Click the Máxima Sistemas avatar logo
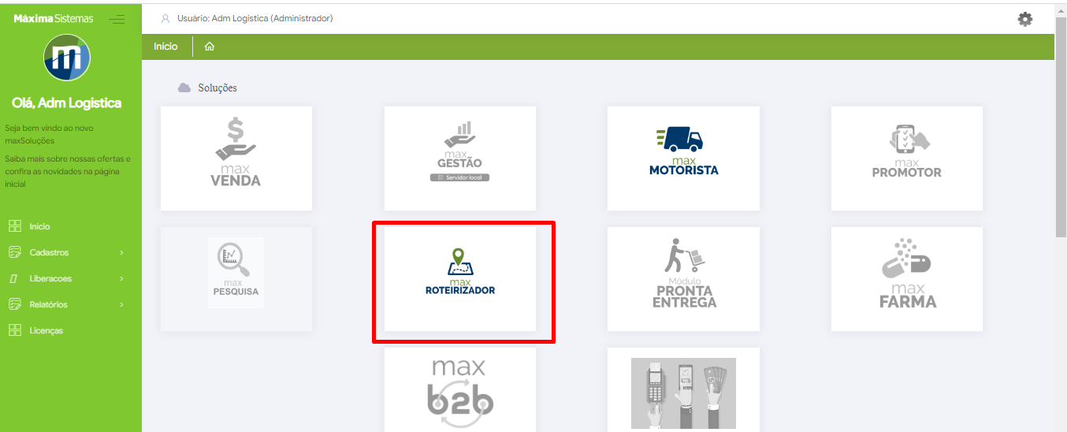The width and height of the screenshot is (1067, 432). [x=67, y=58]
